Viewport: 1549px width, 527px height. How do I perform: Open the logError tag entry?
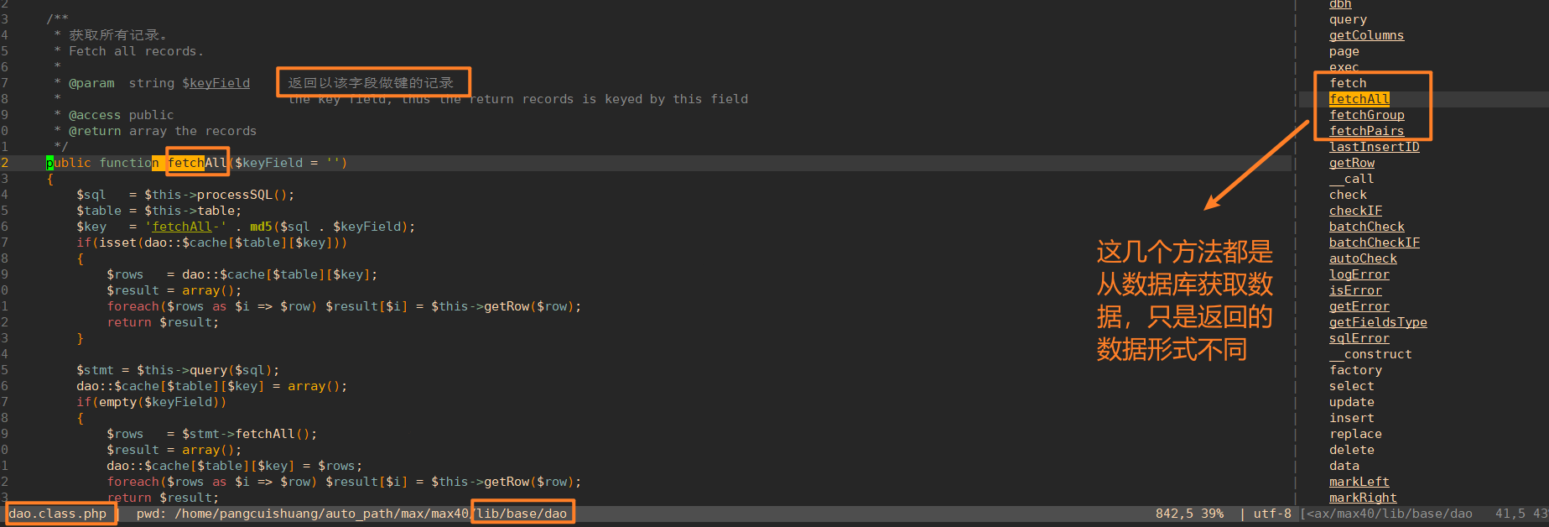click(x=1359, y=274)
